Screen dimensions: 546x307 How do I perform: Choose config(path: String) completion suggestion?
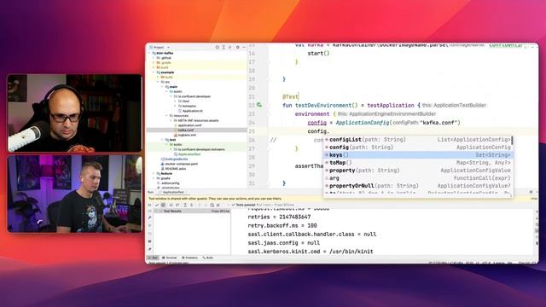pyautogui.click(x=418, y=148)
